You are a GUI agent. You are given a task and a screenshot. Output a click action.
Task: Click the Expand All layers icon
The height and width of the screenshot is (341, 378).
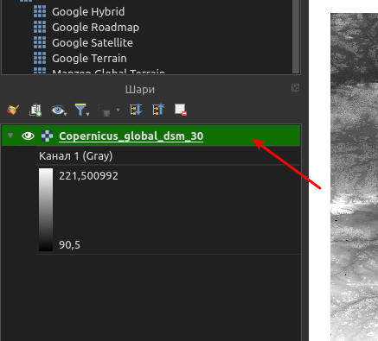pyautogui.click(x=136, y=110)
